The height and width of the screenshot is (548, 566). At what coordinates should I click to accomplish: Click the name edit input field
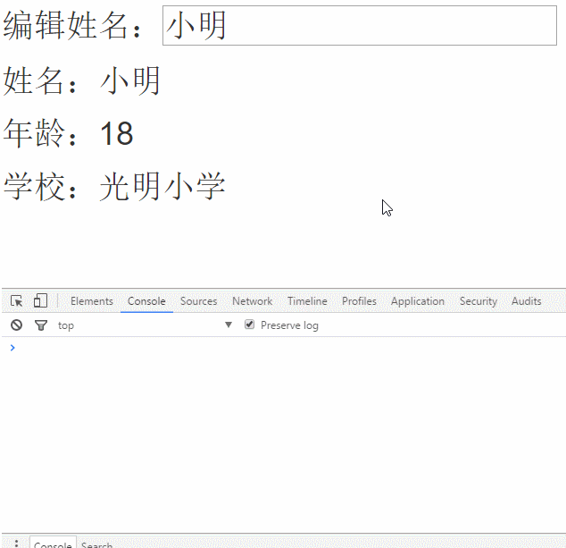click(359, 26)
